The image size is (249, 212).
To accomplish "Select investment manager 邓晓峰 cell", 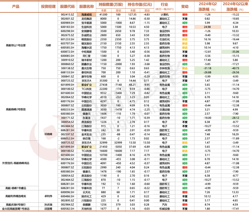I will coord(48,134).
